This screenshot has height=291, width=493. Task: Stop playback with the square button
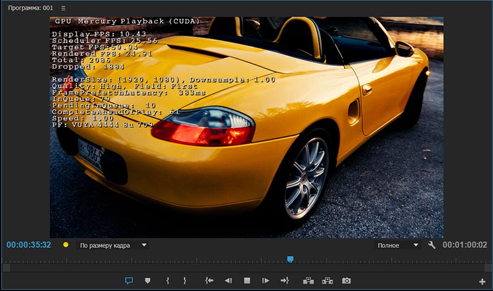[247, 281]
